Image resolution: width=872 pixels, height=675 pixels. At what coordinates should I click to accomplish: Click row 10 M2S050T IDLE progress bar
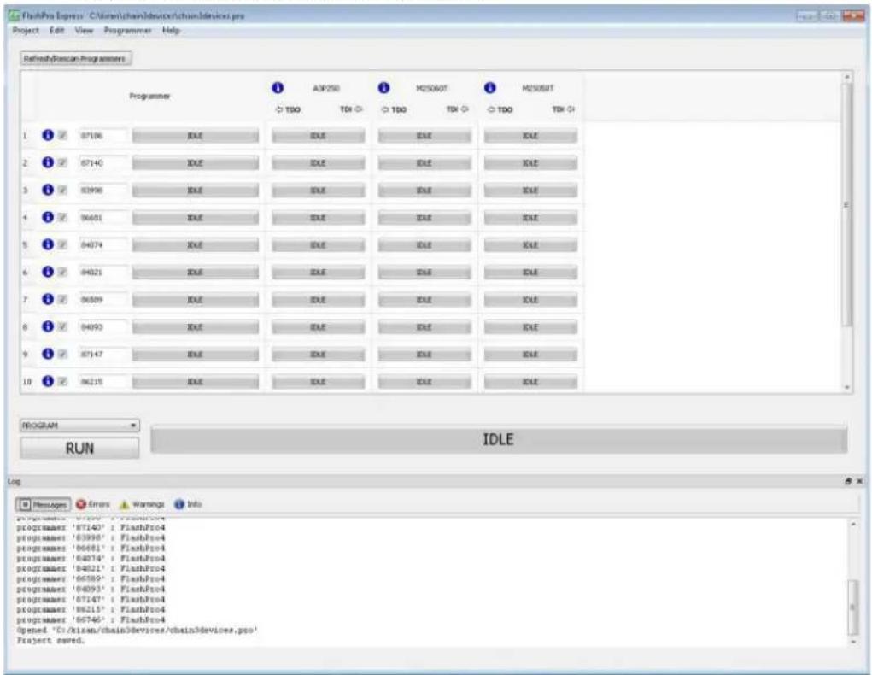[530, 382]
